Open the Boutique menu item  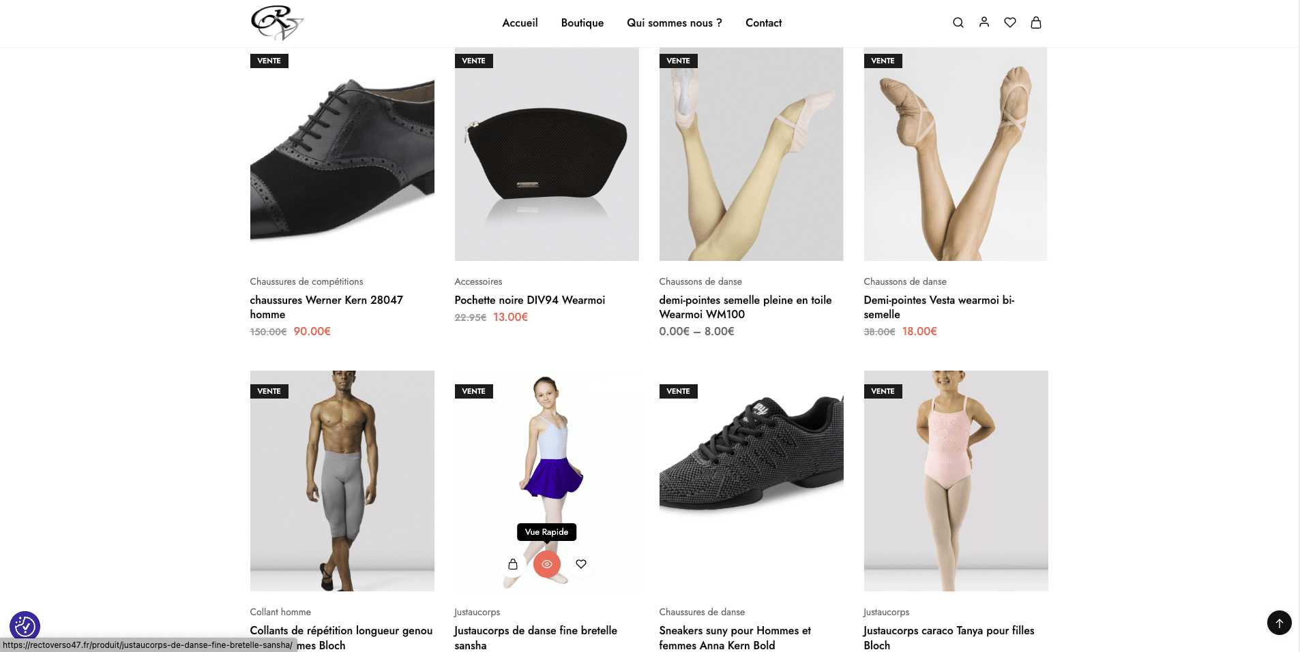coord(582,23)
